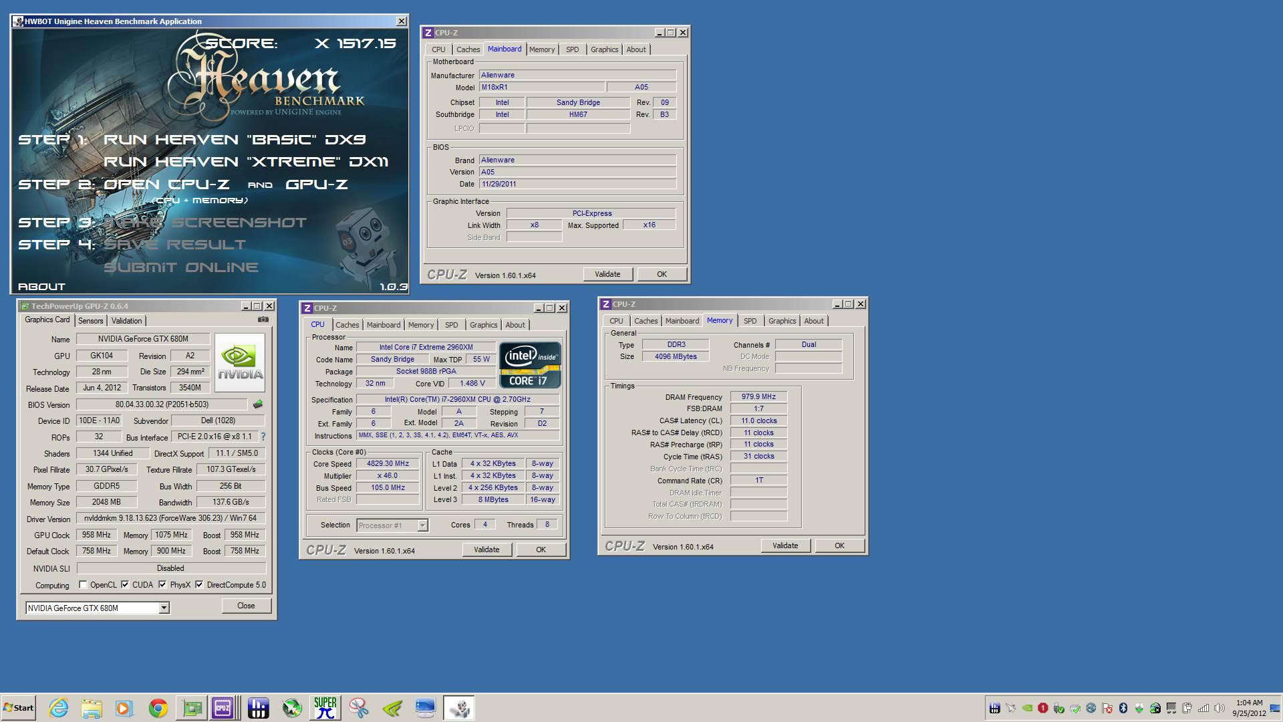1283x722 pixels.
Task: Click the Show Desktop button beside the clock
Action: point(1275,708)
